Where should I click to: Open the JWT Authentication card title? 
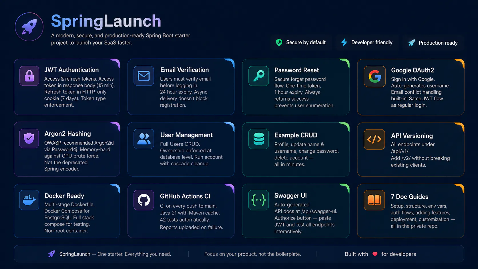pyautogui.click(x=71, y=70)
